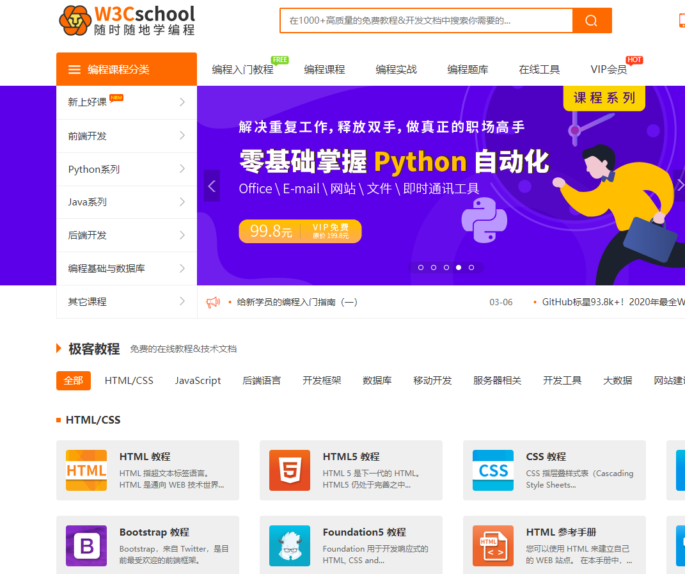Expand the Python系列 category arrow
This screenshot has height=574, width=685.
pos(182,169)
